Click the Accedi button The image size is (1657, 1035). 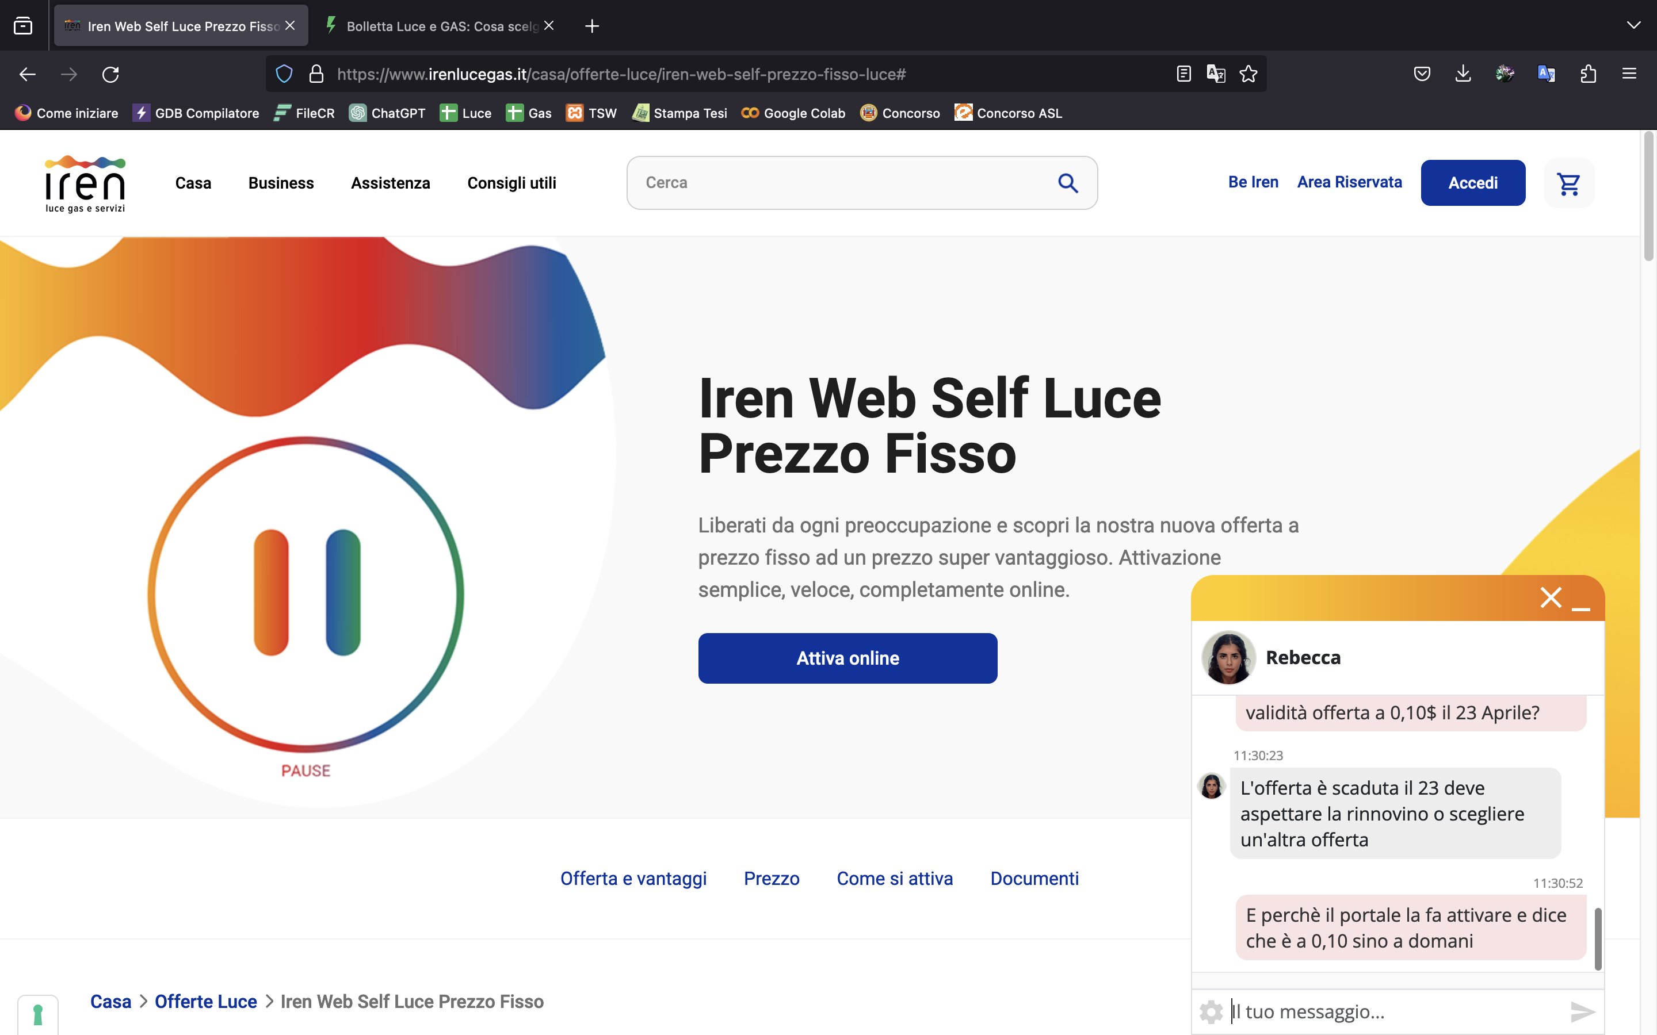pos(1473,183)
